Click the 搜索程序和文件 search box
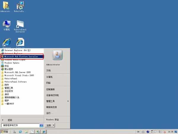Viewport: 178px width, 134px height. (20, 125)
